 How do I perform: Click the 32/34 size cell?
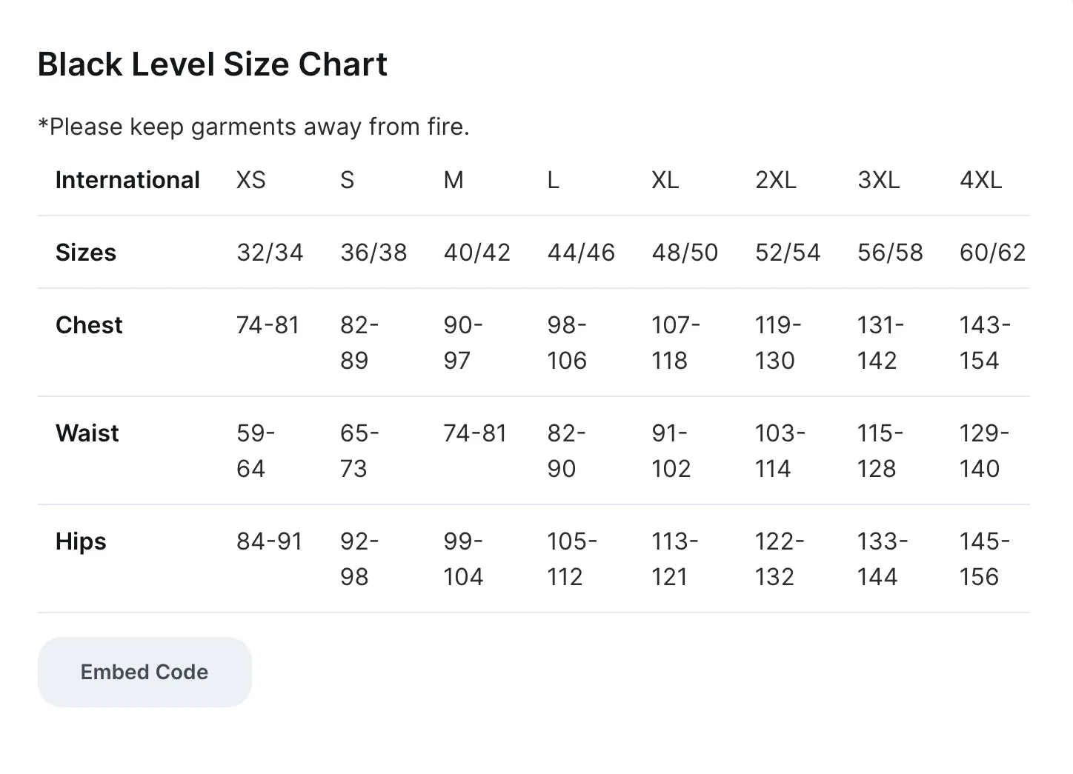[x=270, y=253]
